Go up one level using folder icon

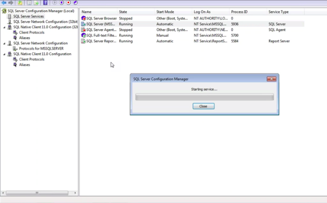tap(20, 3)
